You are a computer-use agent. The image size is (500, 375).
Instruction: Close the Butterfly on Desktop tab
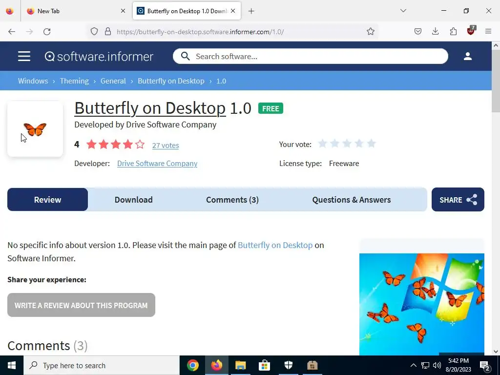tap(233, 11)
